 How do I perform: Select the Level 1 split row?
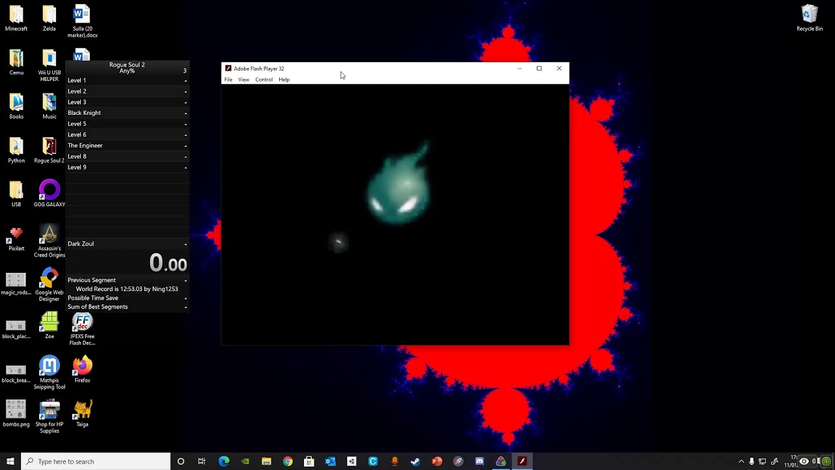[127, 80]
